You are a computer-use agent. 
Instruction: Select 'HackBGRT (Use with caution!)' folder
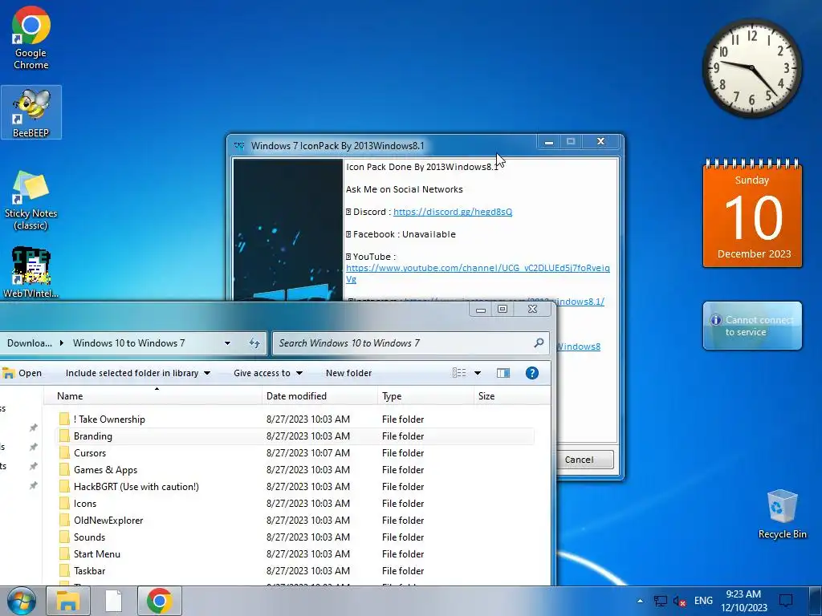(x=295, y=486)
